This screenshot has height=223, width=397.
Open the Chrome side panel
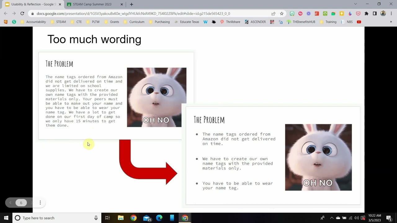point(375,14)
